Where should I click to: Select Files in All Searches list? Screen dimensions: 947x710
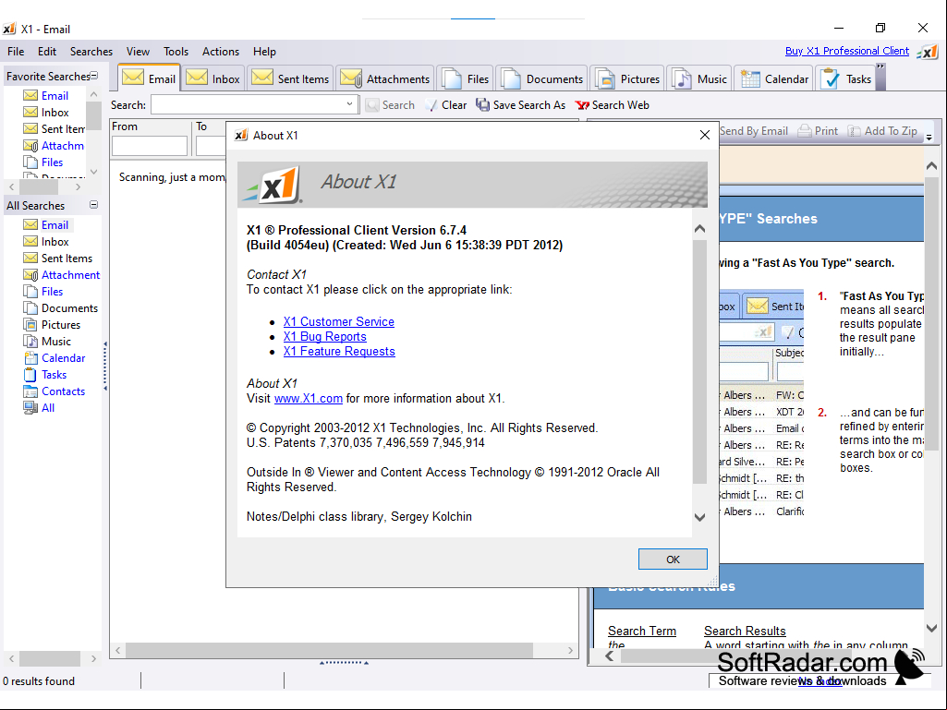click(x=52, y=292)
